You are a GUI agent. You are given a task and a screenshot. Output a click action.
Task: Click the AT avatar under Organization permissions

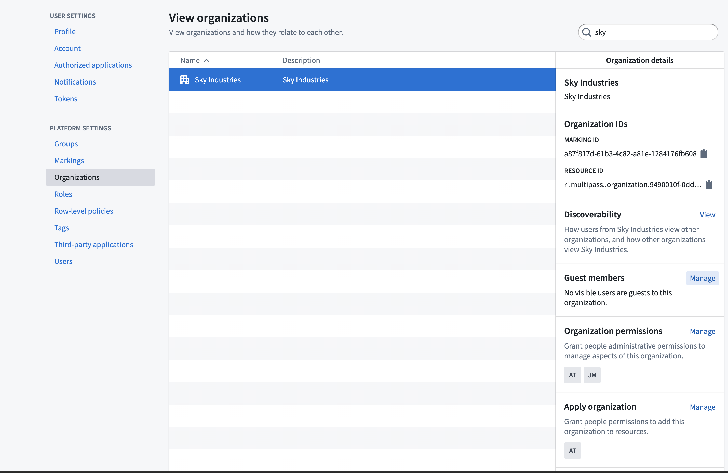click(573, 374)
